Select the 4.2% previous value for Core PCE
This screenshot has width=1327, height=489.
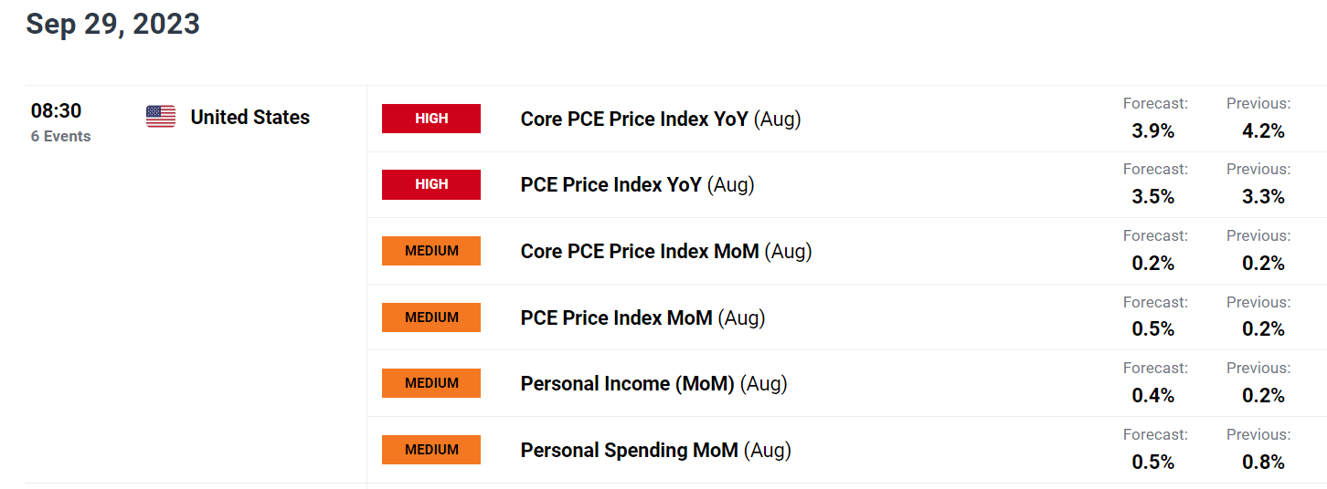pyautogui.click(x=1263, y=131)
